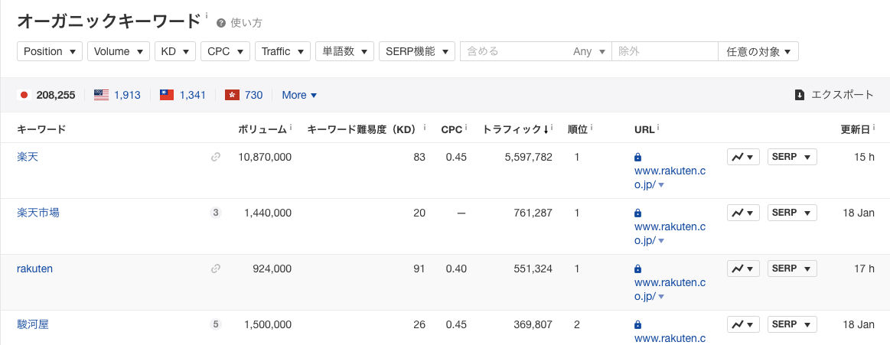Open the KD filter dropdown
Screen dimensions: 890x345
(175, 51)
